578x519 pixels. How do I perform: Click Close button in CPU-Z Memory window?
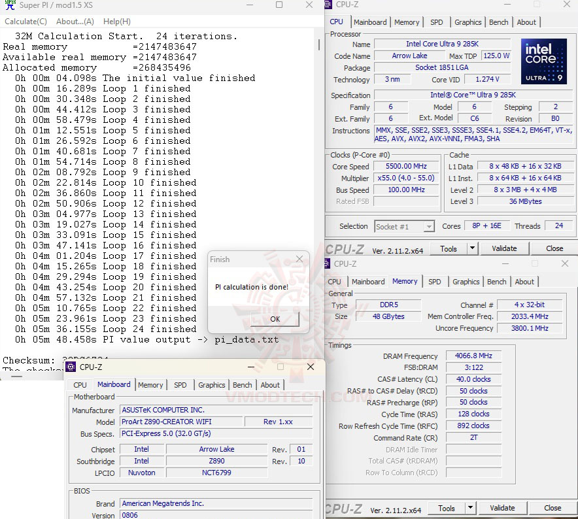point(552,509)
